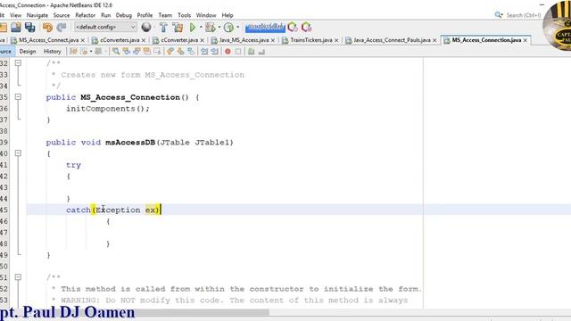Screen dimensions: 571x321
Task: Switch to the Java_MS_Access.java tab
Action: pos(244,40)
